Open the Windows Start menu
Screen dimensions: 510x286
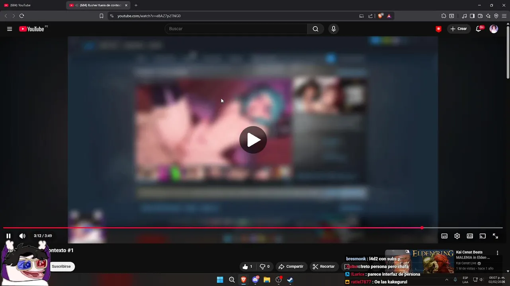(220, 280)
